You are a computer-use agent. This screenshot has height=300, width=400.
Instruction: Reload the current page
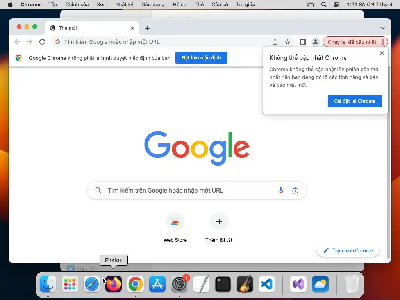[42, 42]
